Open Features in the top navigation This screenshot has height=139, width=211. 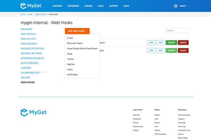tap(57, 6)
